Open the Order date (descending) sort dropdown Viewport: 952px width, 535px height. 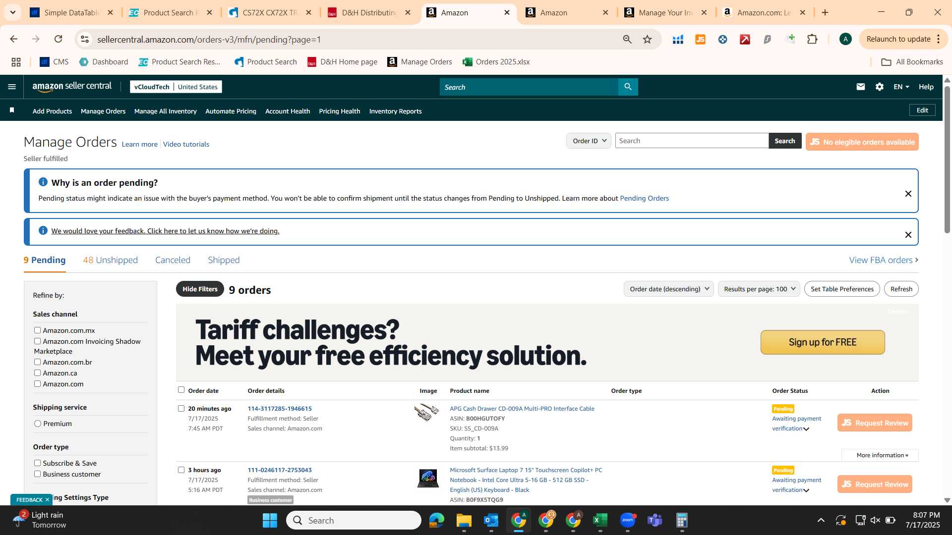click(x=668, y=289)
